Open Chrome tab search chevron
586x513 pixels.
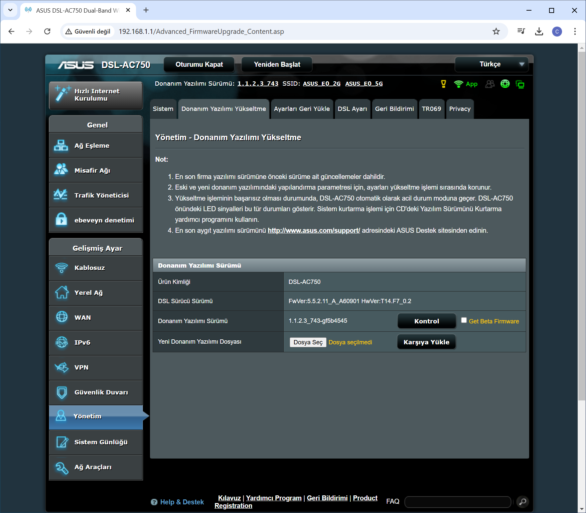click(10, 10)
